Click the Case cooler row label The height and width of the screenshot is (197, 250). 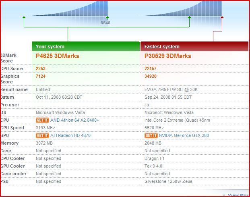(x=14, y=174)
